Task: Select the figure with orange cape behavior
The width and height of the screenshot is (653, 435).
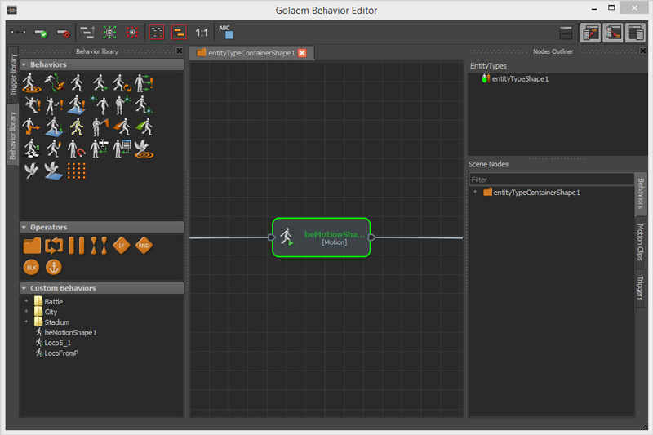Action: (x=122, y=127)
